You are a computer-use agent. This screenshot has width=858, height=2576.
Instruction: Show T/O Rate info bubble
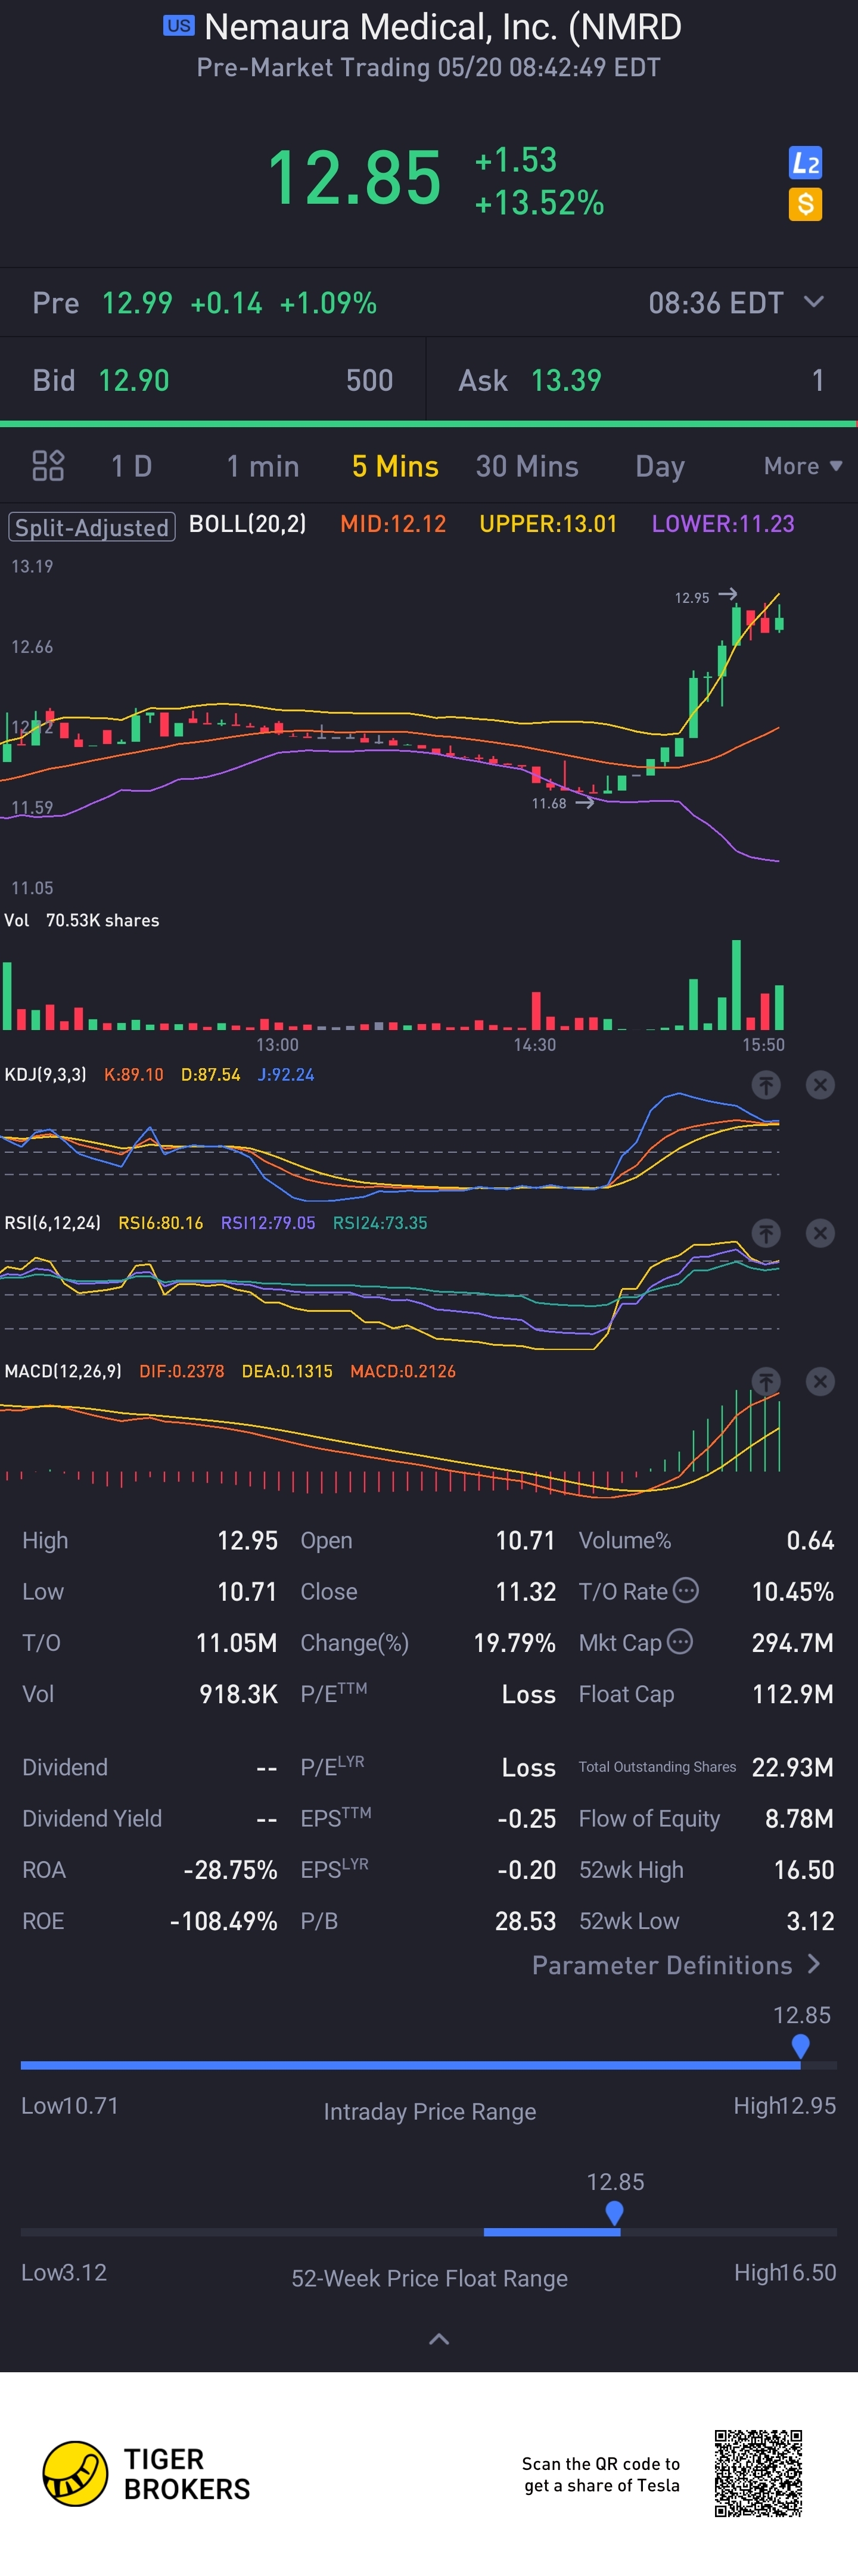tap(686, 1590)
